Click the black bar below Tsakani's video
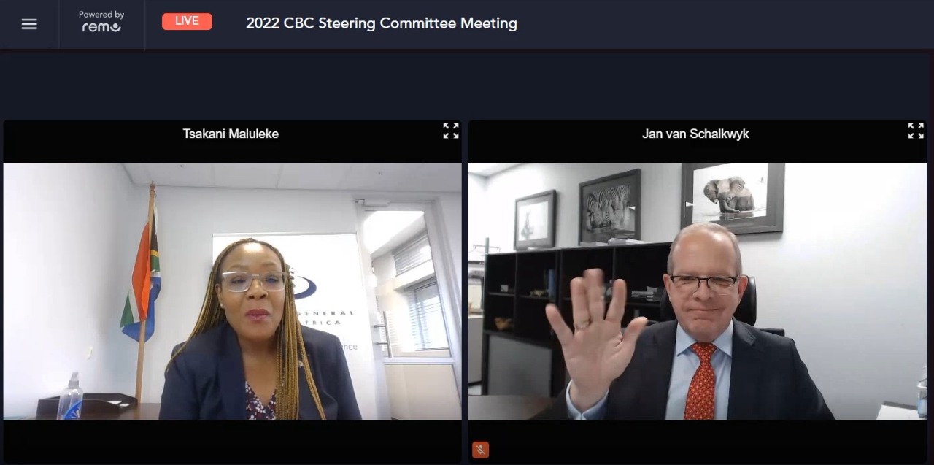 point(232,442)
